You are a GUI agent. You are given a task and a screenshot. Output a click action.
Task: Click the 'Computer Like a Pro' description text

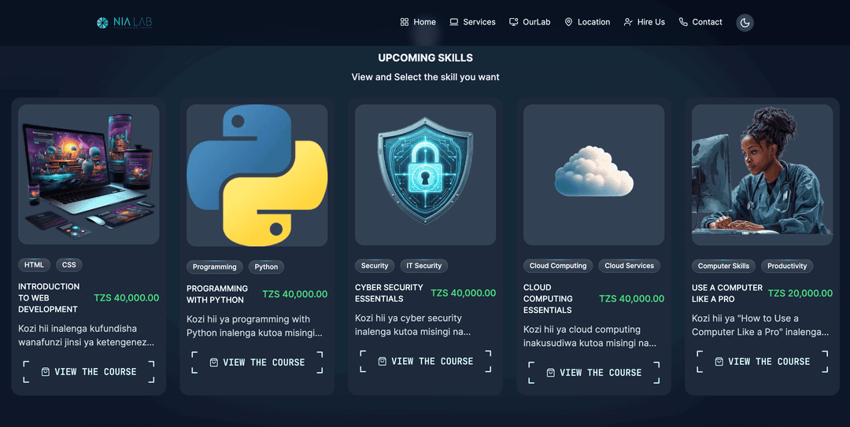(x=760, y=325)
